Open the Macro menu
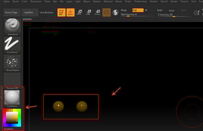Image resolution: width=203 pixels, height=131 pixels. pos(87,1)
